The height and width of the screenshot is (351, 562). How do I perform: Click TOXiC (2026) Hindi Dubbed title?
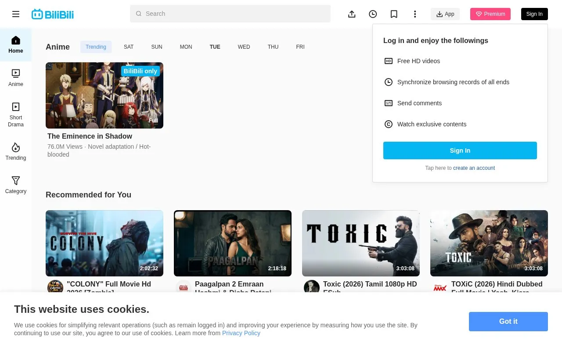tap(497, 286)
